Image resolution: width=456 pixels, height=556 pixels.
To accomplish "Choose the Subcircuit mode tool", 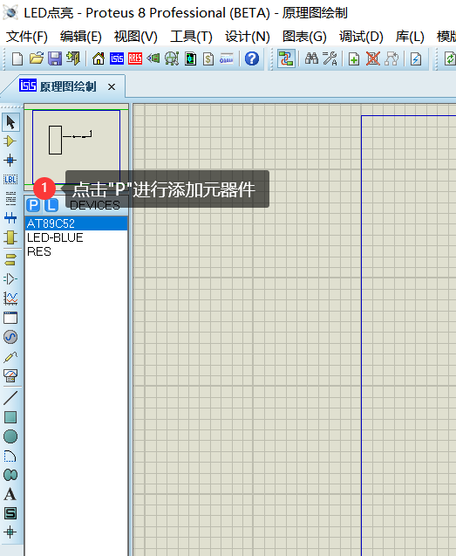I will pyautogui.click(x=10, y=237).
